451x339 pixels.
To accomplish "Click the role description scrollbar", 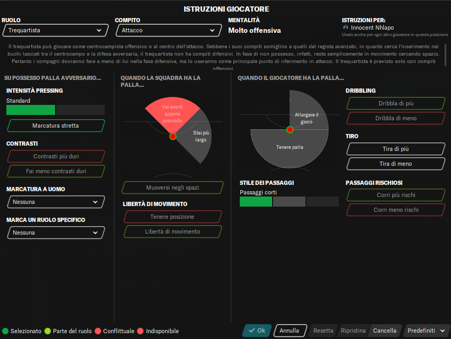I will click(446, 55).
